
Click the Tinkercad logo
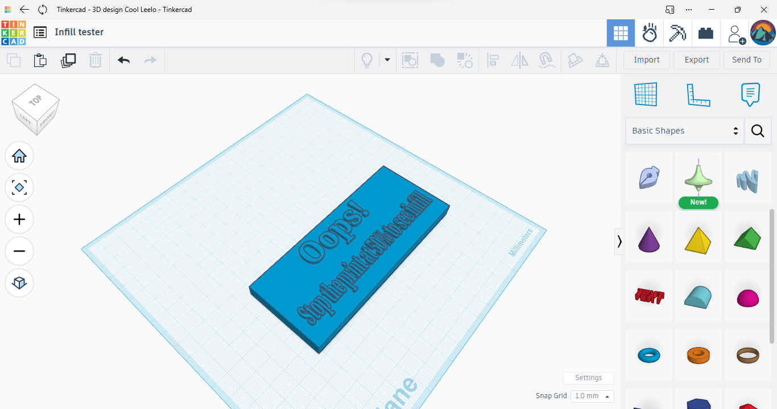point(13,33)
